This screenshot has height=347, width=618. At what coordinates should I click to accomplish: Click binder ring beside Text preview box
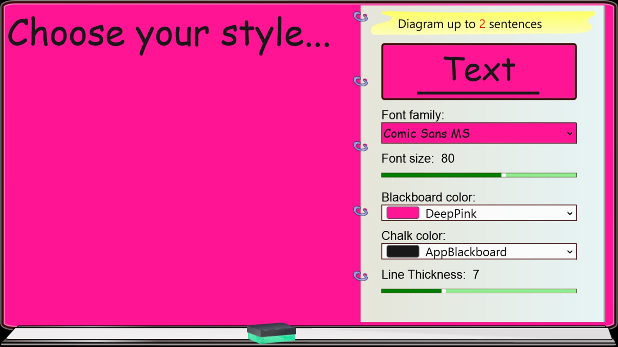[x=360, y=81]
